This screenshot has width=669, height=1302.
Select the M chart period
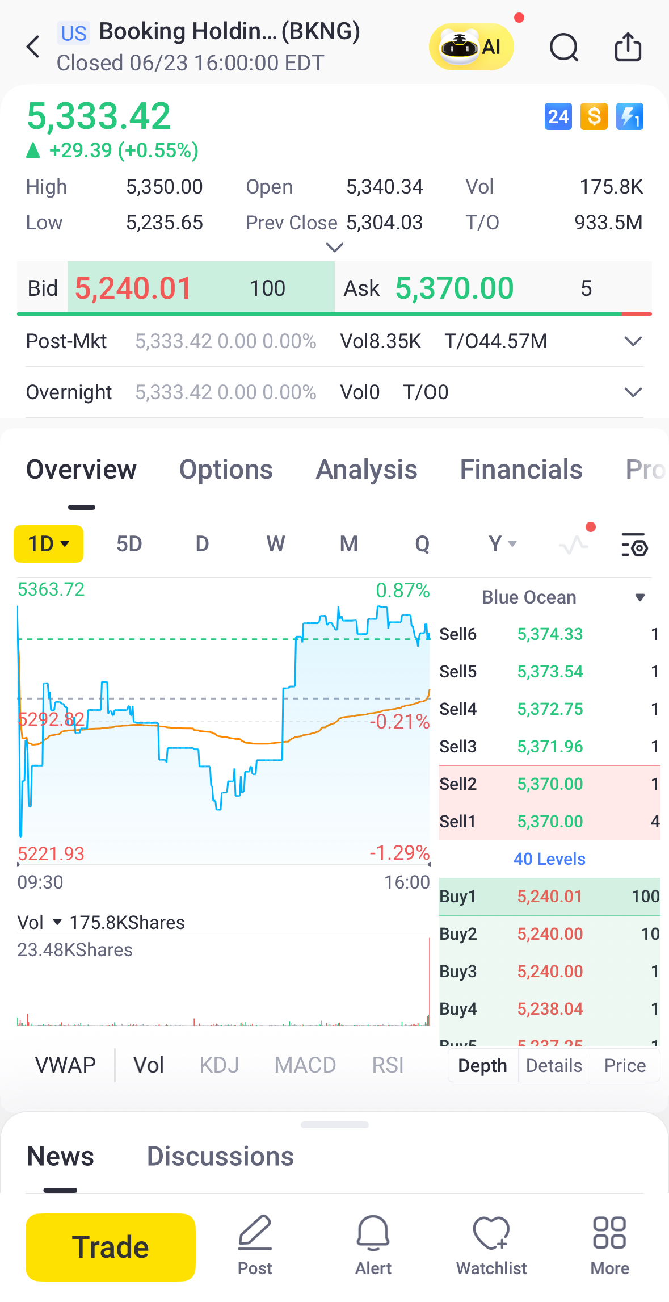point(349,544)
